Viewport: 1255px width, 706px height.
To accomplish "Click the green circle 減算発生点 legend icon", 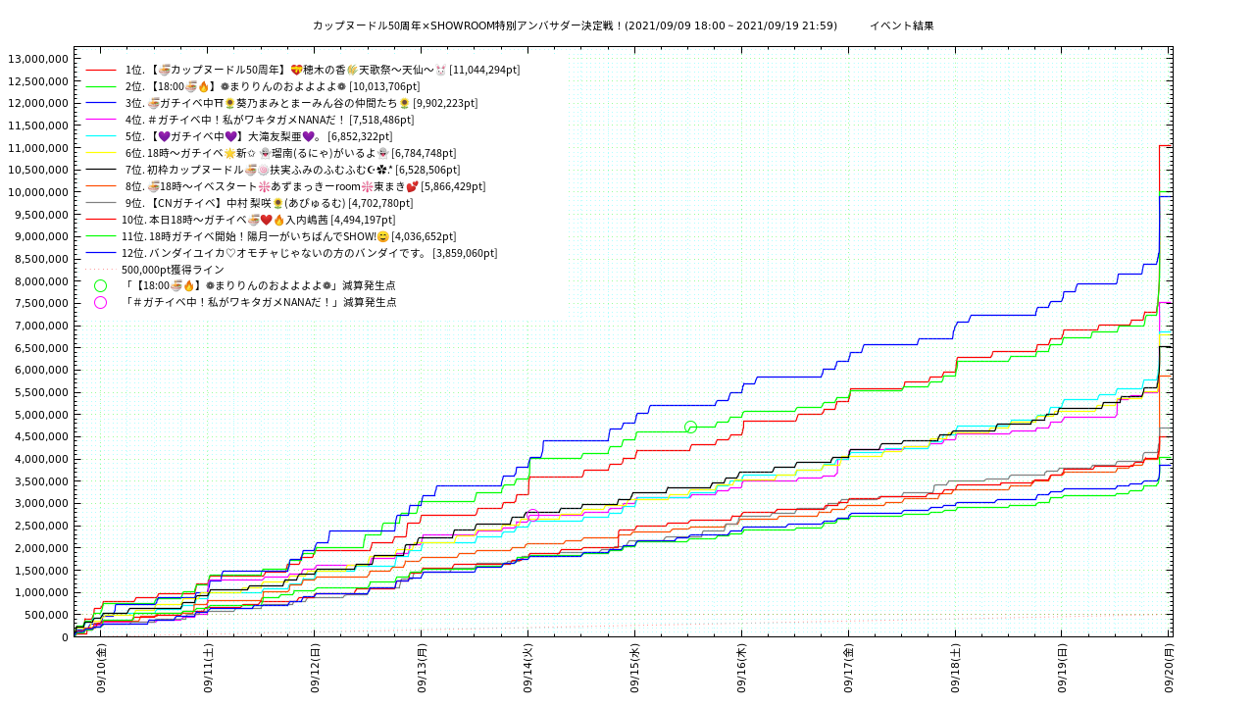I will (100, 286).
